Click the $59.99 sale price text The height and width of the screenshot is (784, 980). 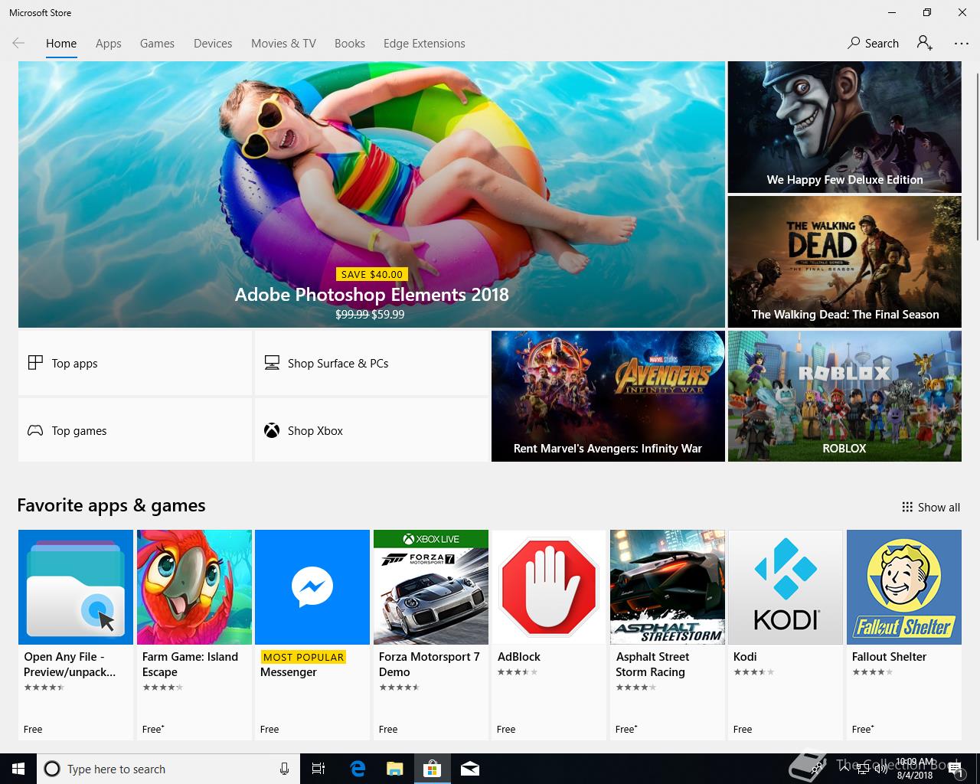(x=387, y=314)
